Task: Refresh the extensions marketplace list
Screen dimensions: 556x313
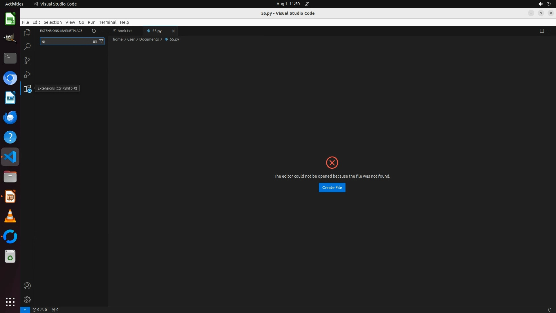Action: [x=94, y=31]
